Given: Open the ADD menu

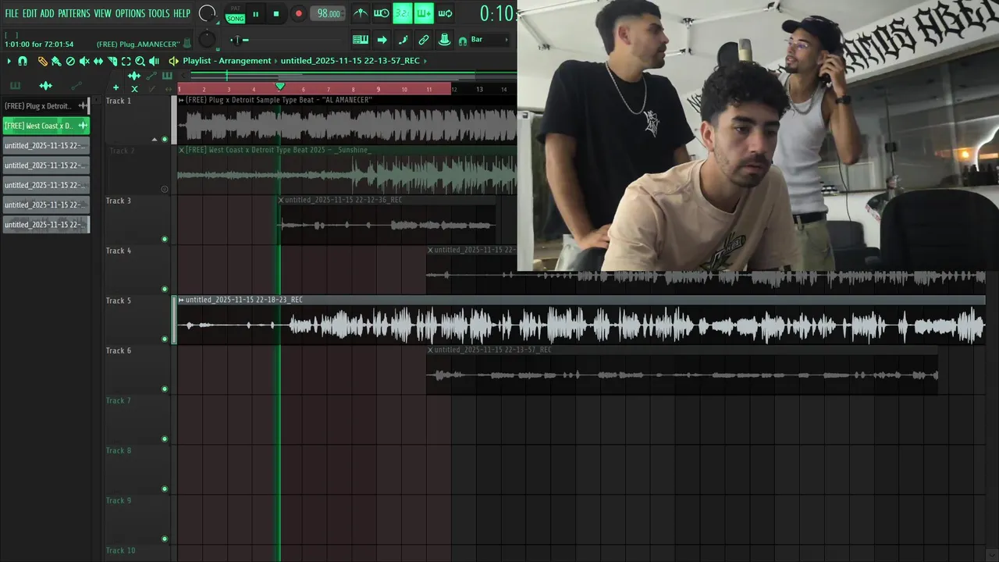Looking at the screenshot, I should pos(48,13).
